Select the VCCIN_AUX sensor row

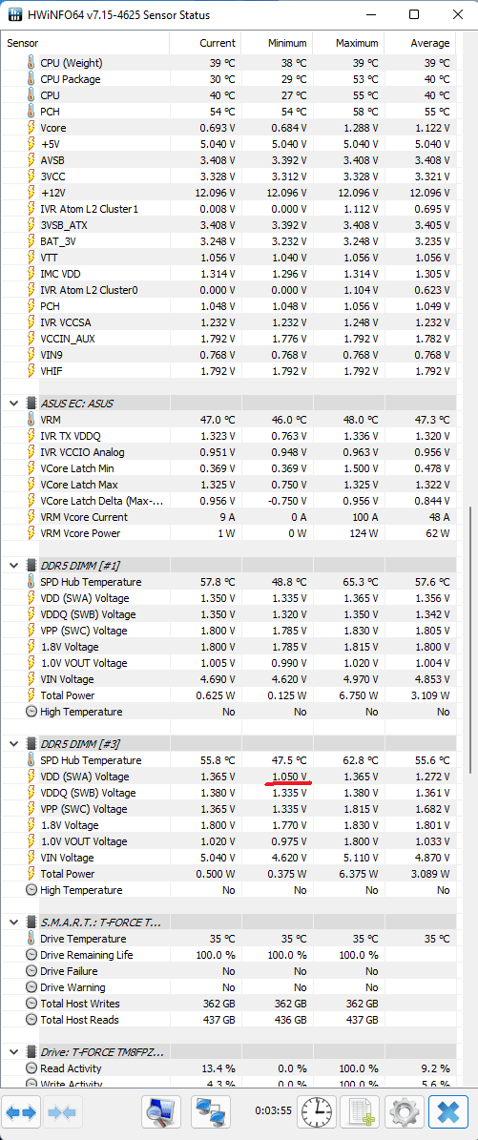pos(230,339)
